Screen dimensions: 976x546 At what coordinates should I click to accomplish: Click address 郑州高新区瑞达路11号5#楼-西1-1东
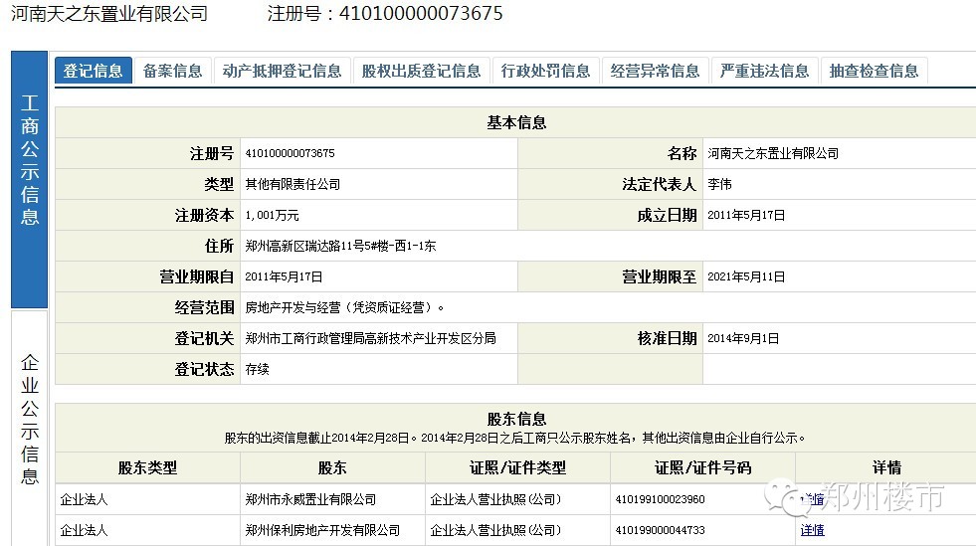tap(340, 246)
